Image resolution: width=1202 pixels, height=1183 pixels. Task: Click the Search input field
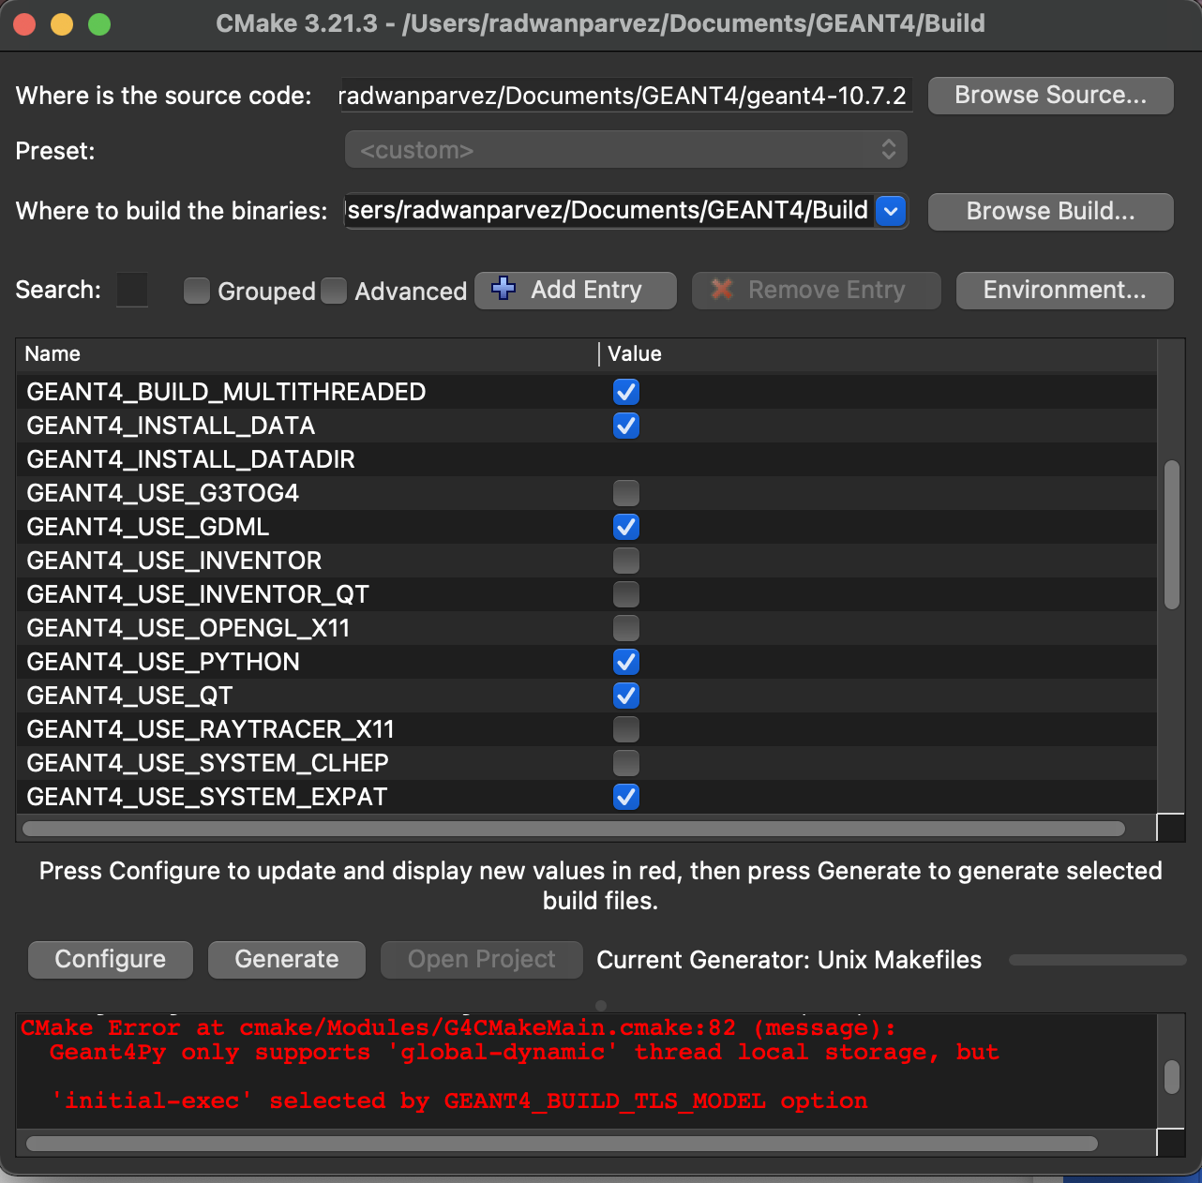(x=132, y=291)
